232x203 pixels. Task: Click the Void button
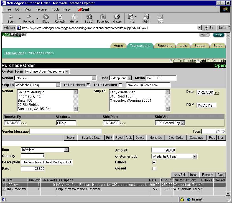coord(129,138)
